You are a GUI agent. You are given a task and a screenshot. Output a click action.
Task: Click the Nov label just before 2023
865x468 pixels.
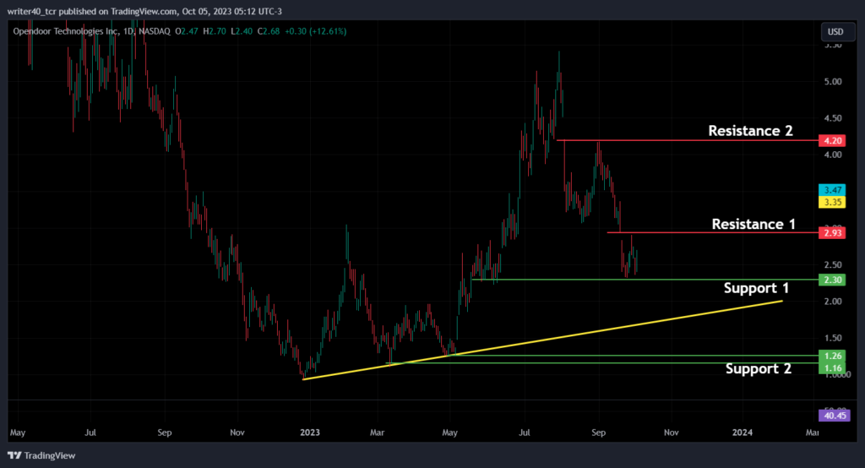pos(237,433)
